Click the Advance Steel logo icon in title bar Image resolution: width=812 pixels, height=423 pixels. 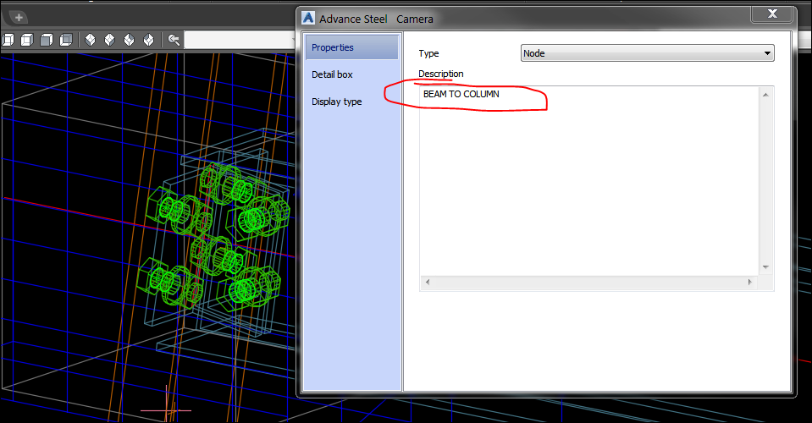click(308, 18)
